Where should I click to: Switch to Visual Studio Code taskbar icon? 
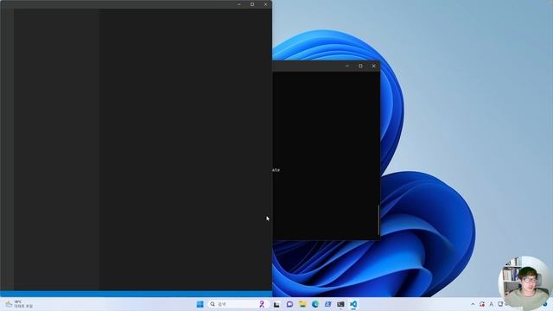[353, 304]
